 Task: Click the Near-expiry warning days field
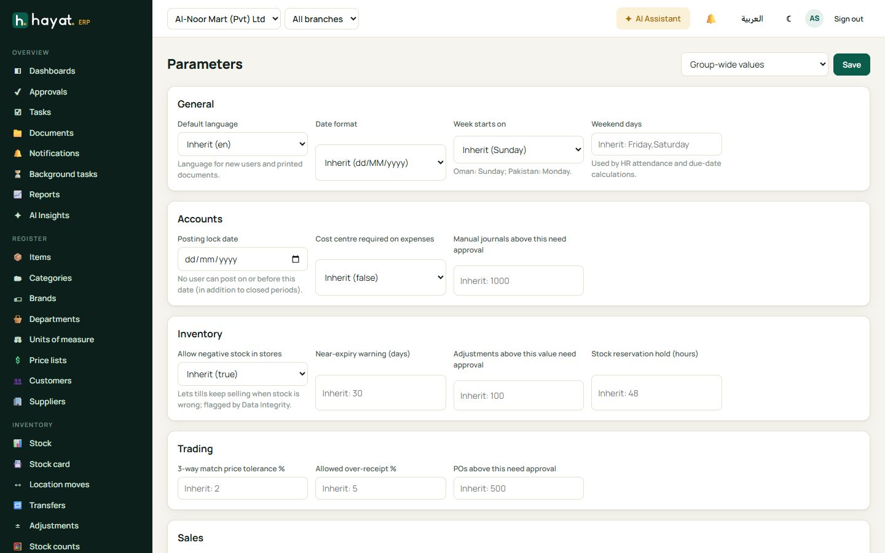[380, 393]
